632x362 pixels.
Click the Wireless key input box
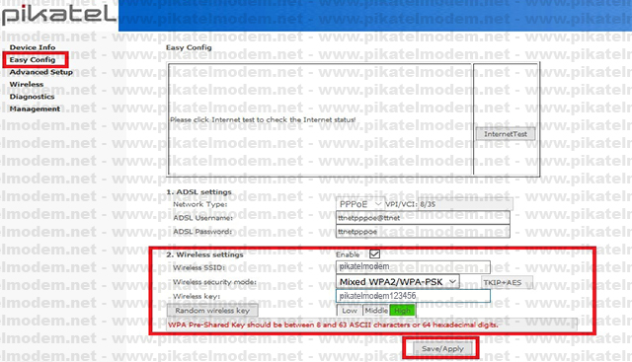click(413, 296)
